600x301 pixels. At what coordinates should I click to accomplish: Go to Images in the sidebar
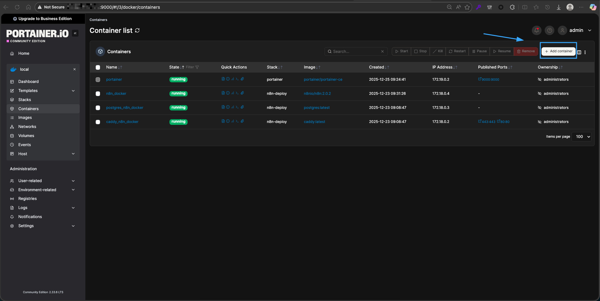coord(25,118)
